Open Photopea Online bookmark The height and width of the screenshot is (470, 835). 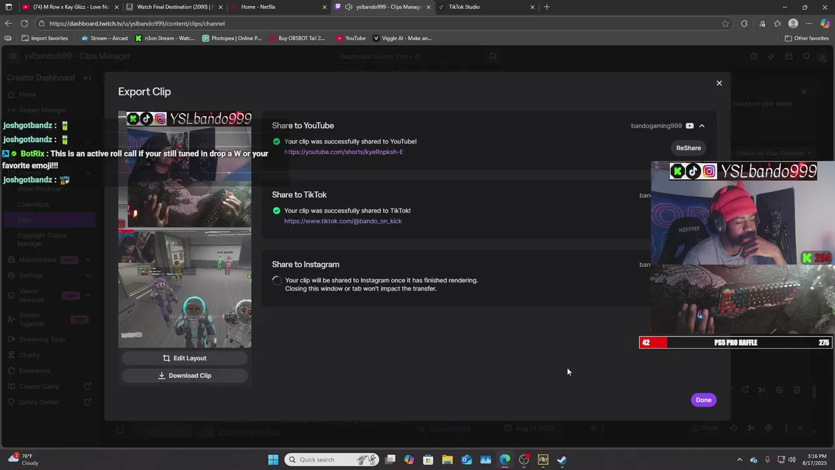pos(232,39)
